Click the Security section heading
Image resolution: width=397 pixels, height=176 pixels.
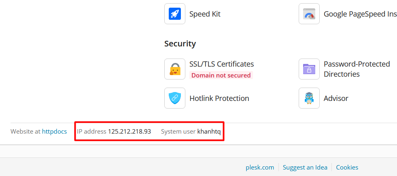click(180, 44)
